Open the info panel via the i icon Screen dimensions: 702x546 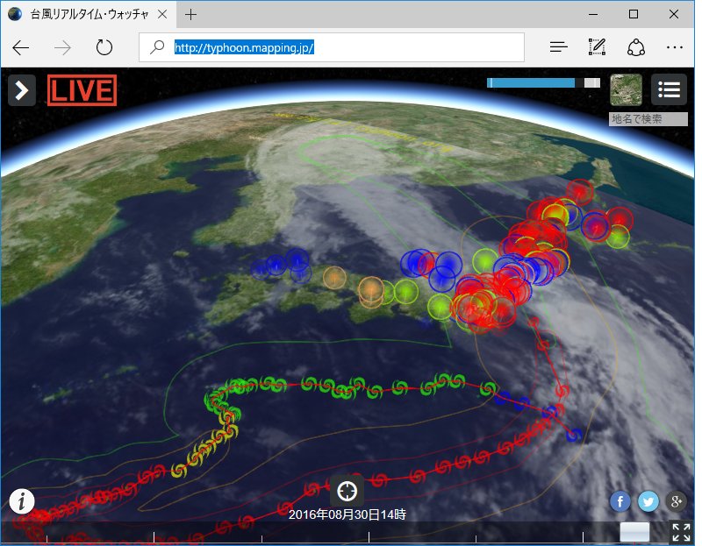(x=22, y=500)
